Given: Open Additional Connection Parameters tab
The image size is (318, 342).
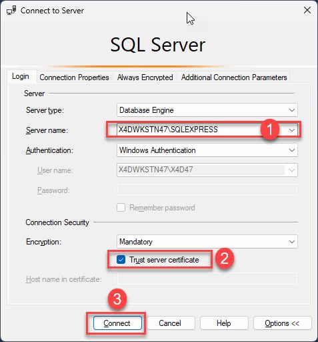Looking at the screenshot, I should tap(234, 77).
